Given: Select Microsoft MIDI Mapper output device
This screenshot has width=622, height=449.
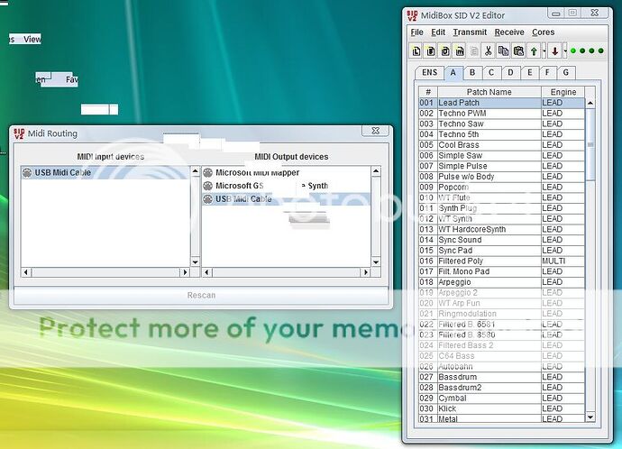Looking at the screenshot, I should [286, 172].
